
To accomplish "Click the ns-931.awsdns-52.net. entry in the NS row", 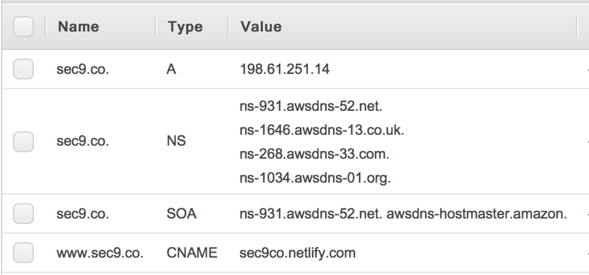I will 311,106.
